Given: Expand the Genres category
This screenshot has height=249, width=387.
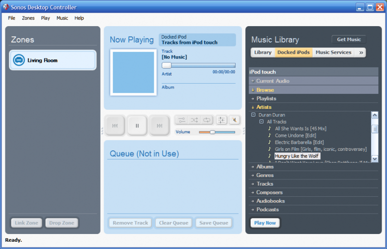Looking at the screenshot, I should pyautogui.click(x=313, y=175).
